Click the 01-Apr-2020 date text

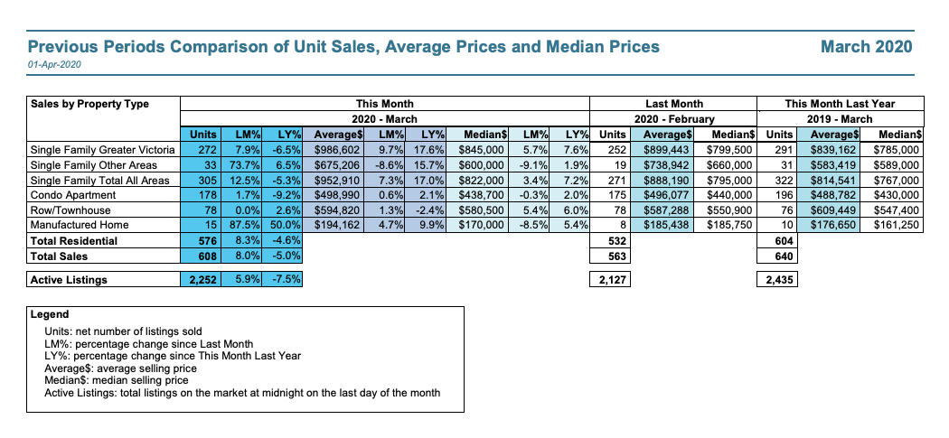pos(54,65)
